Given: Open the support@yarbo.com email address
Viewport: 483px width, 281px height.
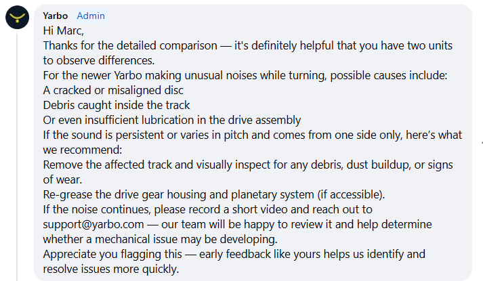Looking at the screenshot, I should tap(93, 224).
